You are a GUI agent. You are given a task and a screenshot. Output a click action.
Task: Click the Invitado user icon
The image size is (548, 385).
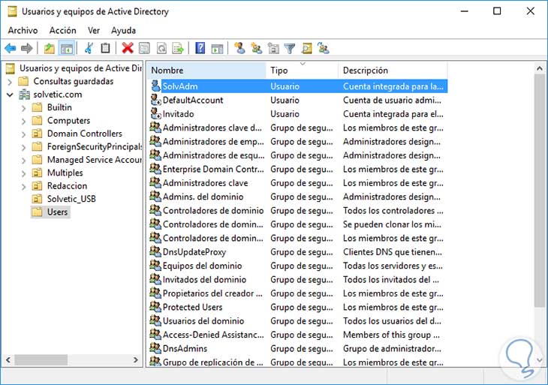point(155,113)
